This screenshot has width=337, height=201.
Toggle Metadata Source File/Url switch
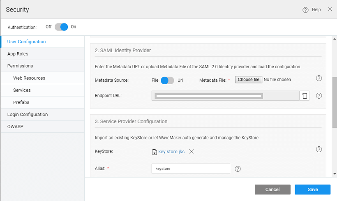[167, 80]
